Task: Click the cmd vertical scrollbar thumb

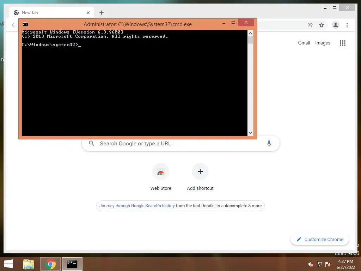Action: click(251, 40)
